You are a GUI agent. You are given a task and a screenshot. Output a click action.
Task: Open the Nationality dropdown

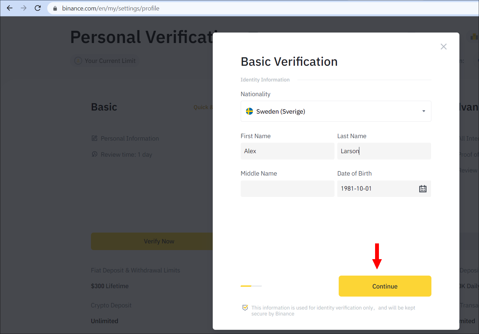point(336,111)
